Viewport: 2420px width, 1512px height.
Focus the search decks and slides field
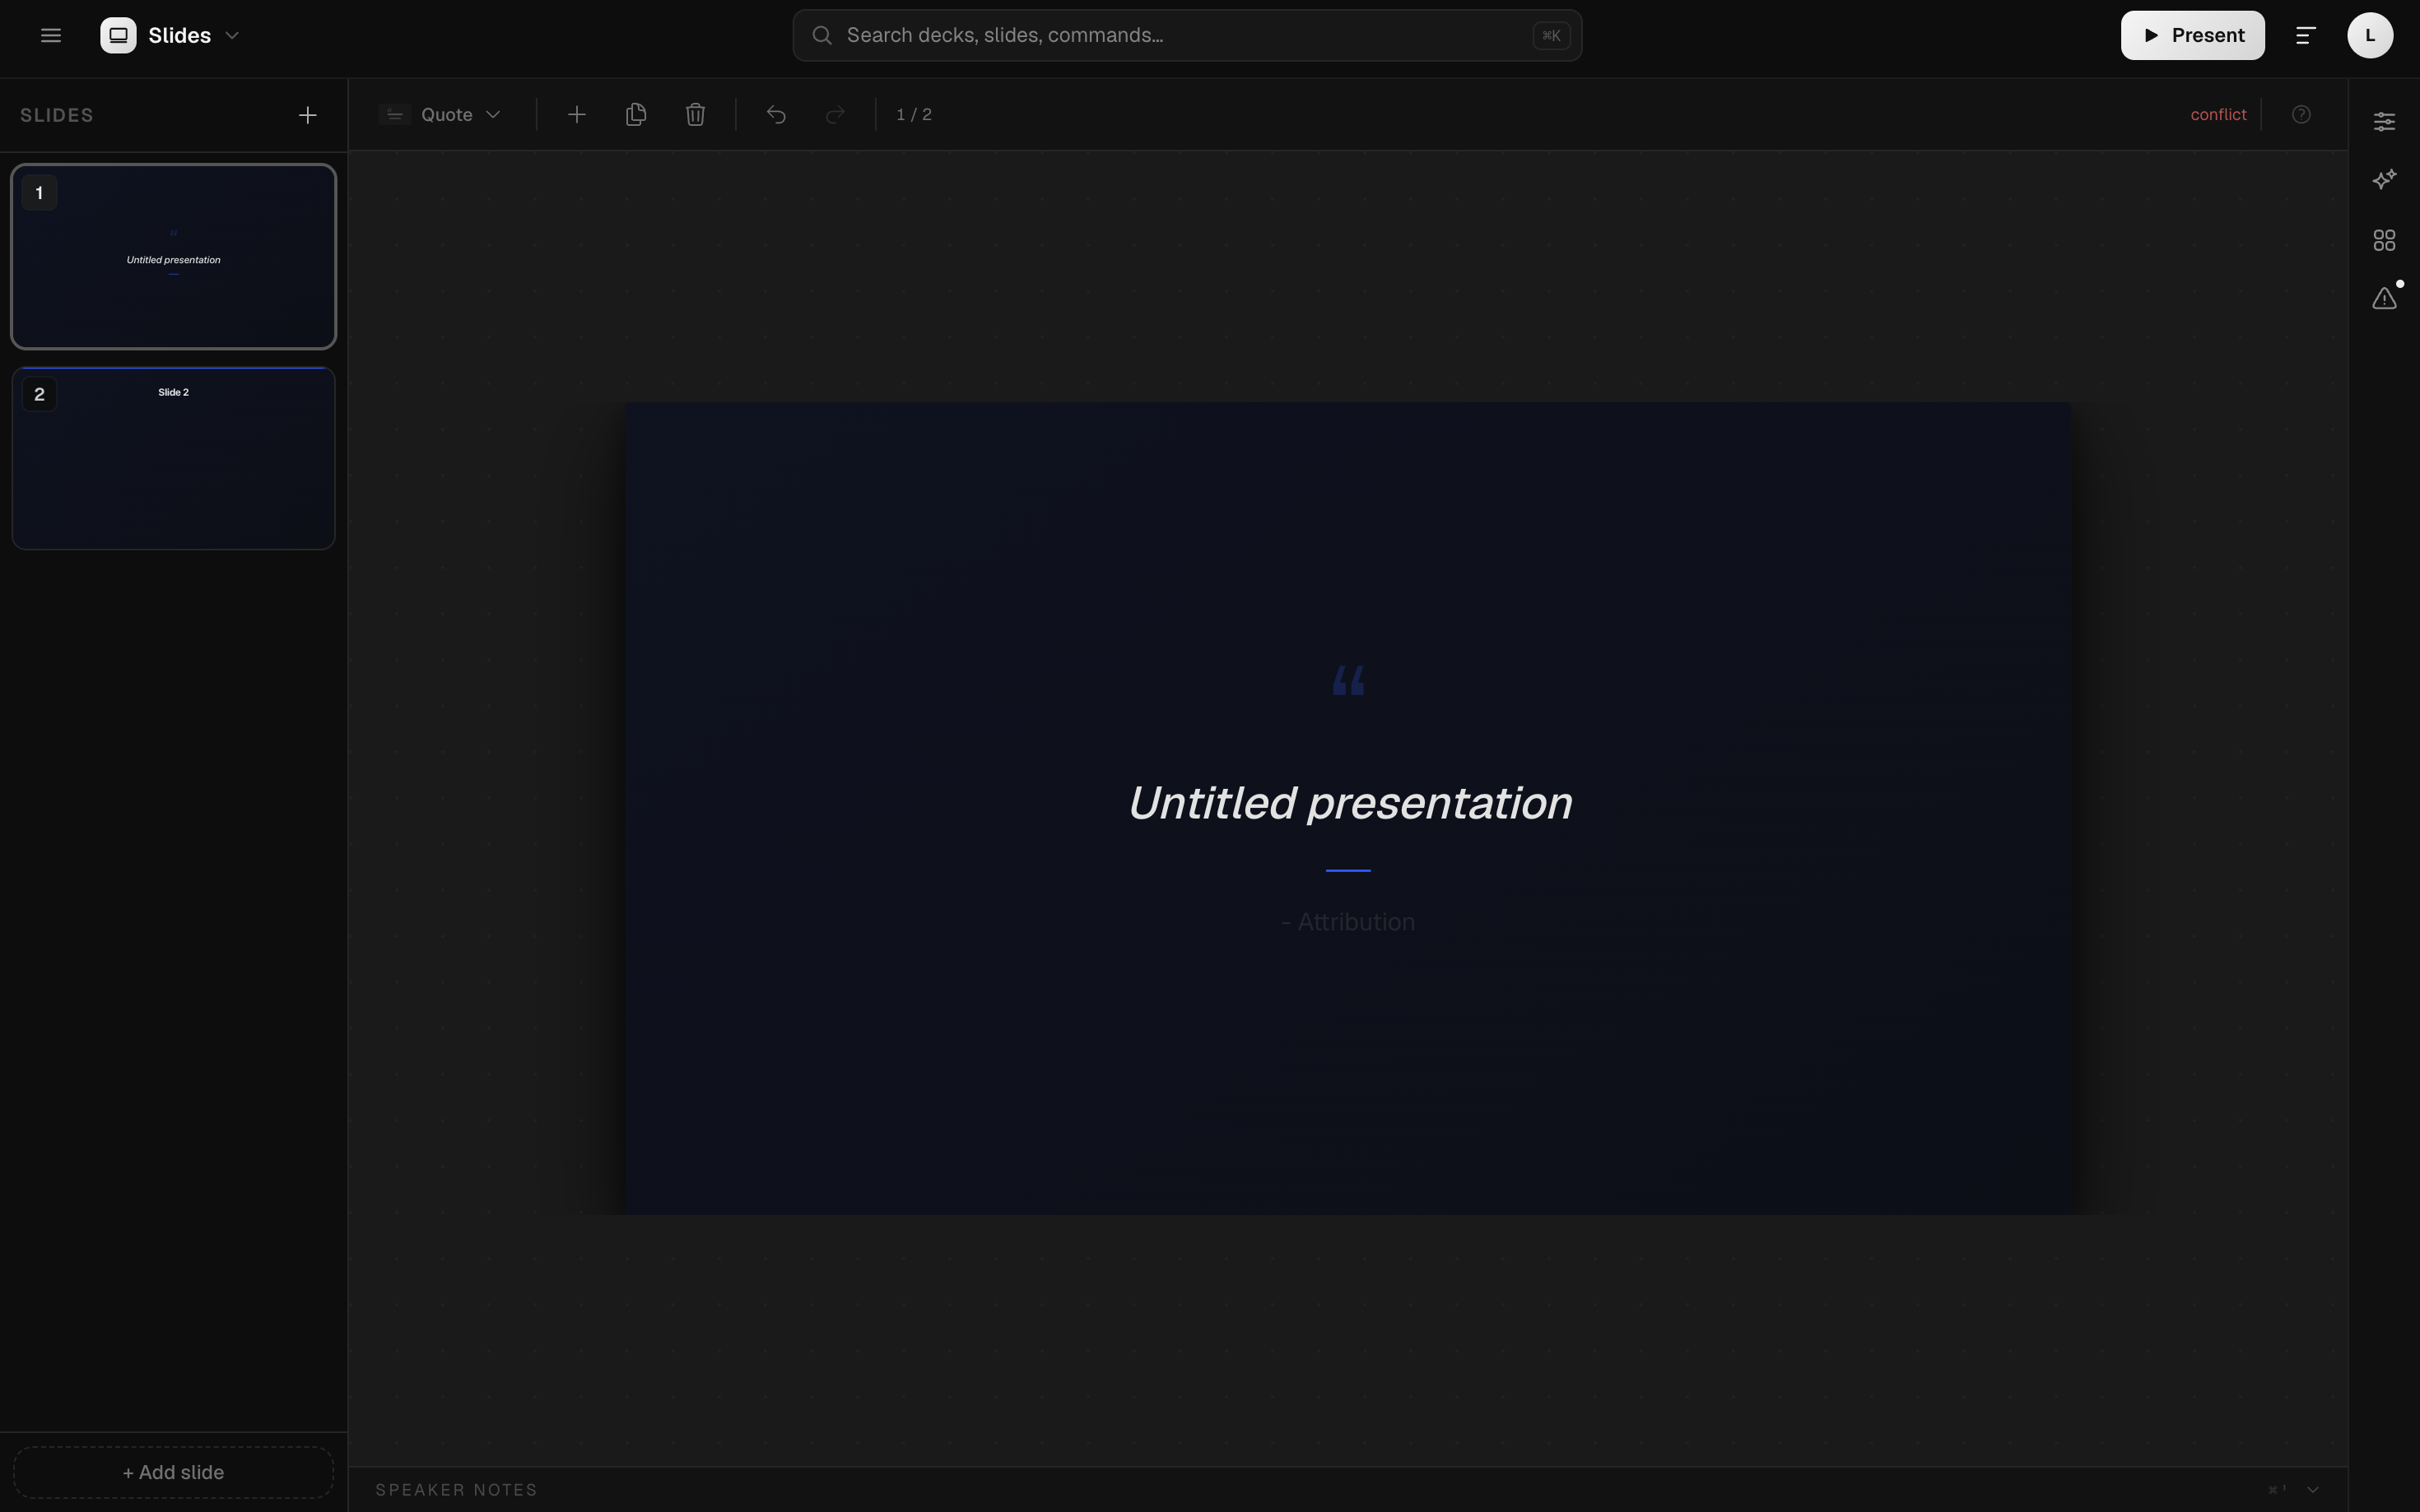[1186, 36]
